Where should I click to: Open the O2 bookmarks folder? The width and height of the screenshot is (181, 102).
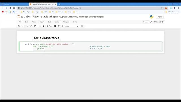click(51, 12)
